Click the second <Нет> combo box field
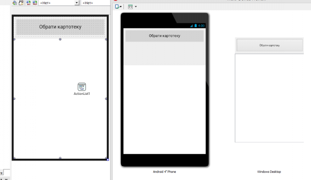Image resolution: width=311 pixels, height=180 pixels. point(96,3)
